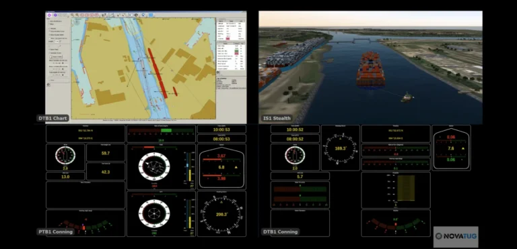Screen dimensions: 517x249
Task: Click the black gear-shaped icon in chart toolbar
Action: click(136, 15)
